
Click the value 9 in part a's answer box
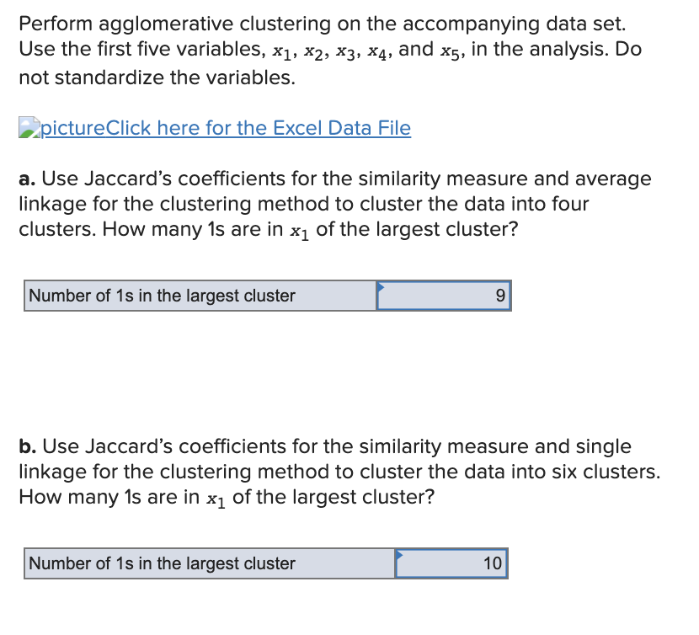[x=501, y=296]
